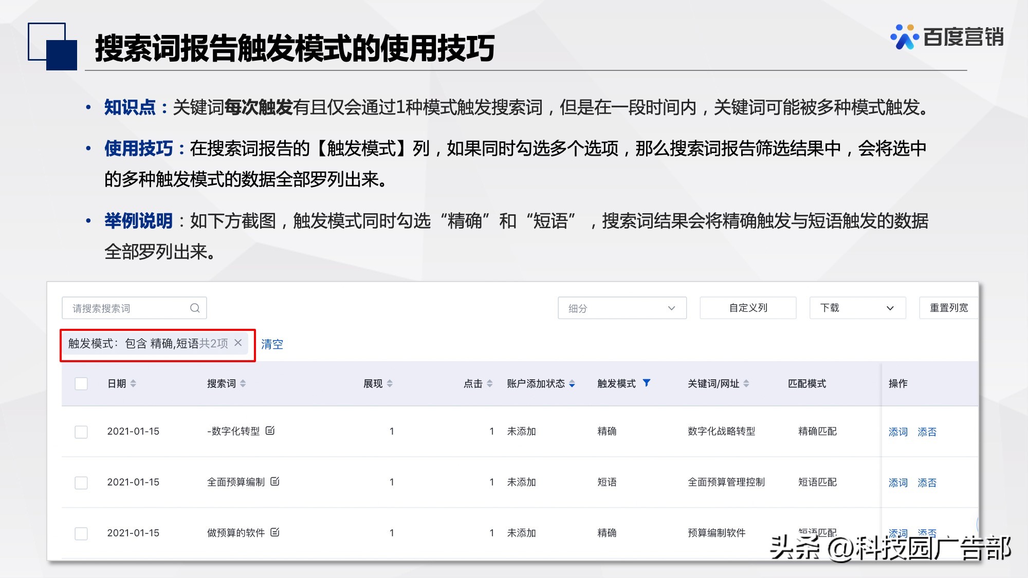Click the magnifier icon in the search box
This screenshot has height=578, width=1028.
[x=194, y=308]
